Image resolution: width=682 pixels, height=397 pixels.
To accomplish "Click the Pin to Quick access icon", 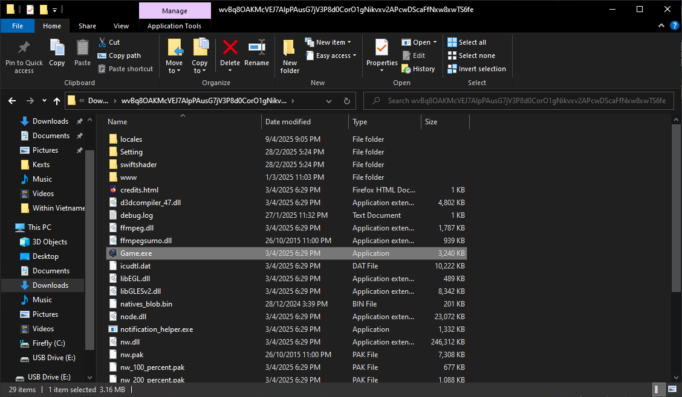I will (24, 48).
